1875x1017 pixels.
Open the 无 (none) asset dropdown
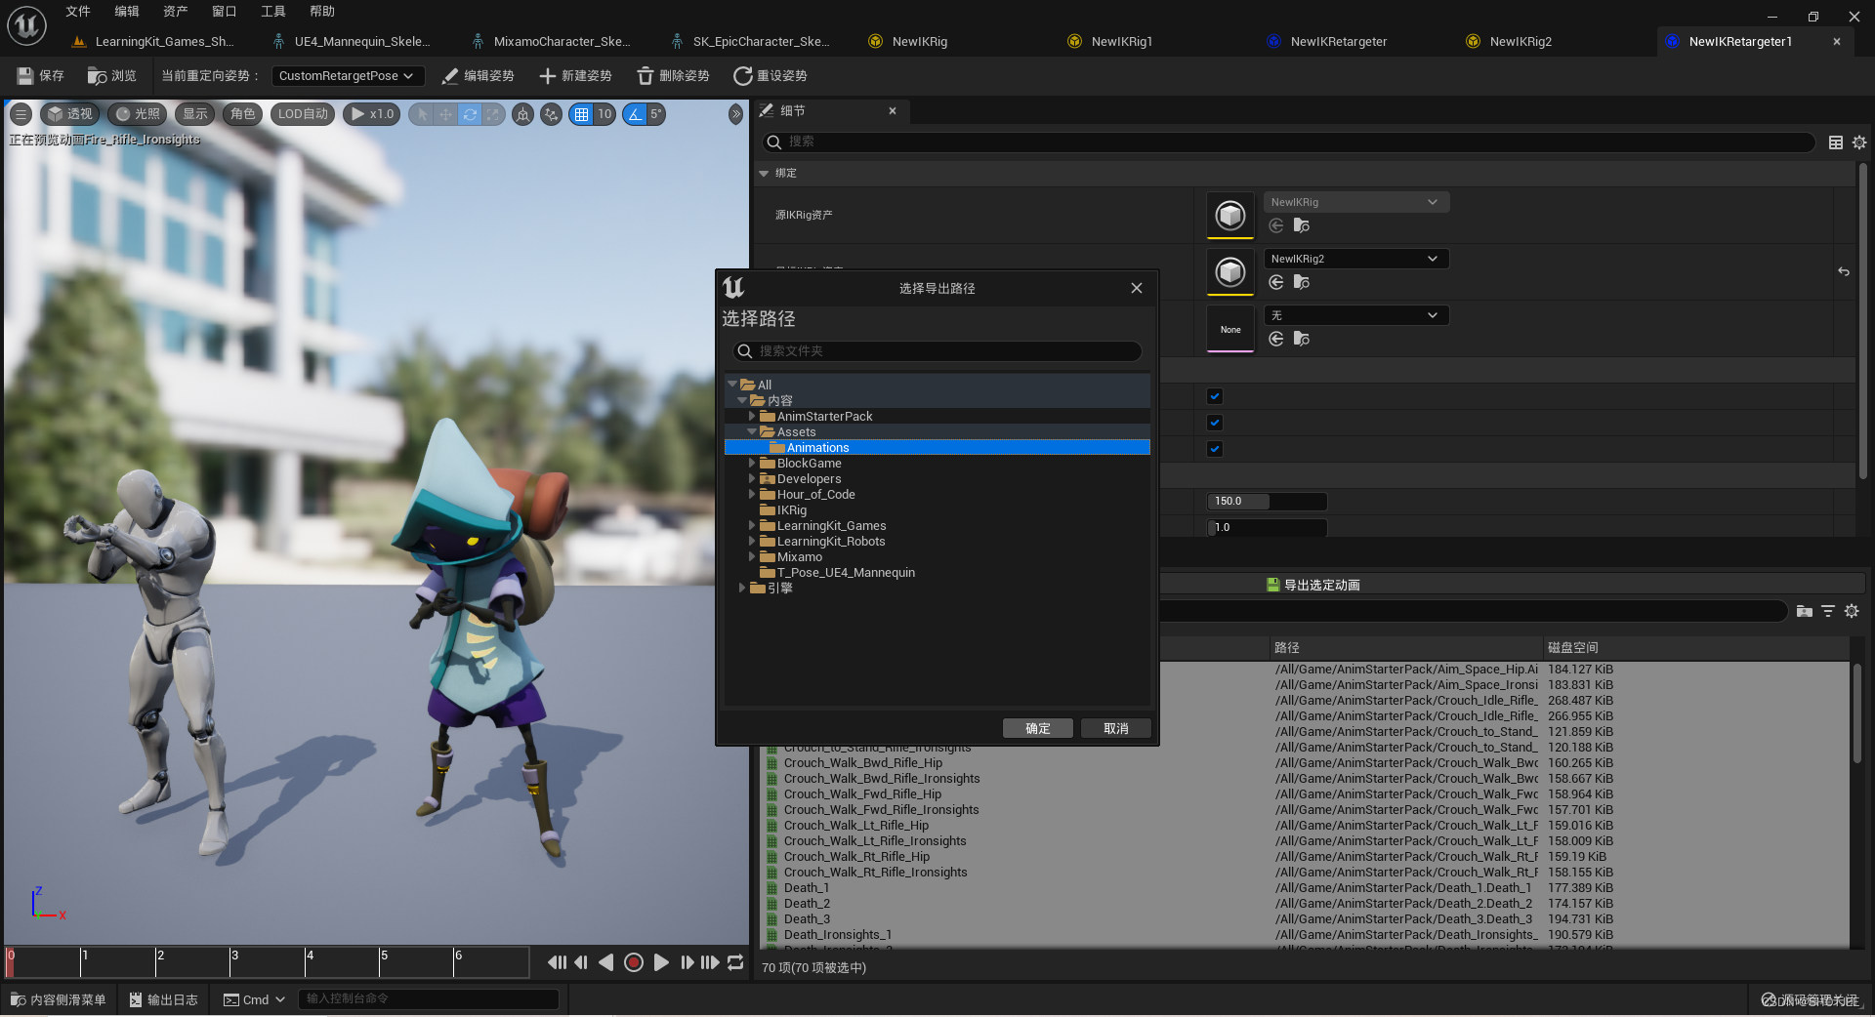click(1356, 315)
